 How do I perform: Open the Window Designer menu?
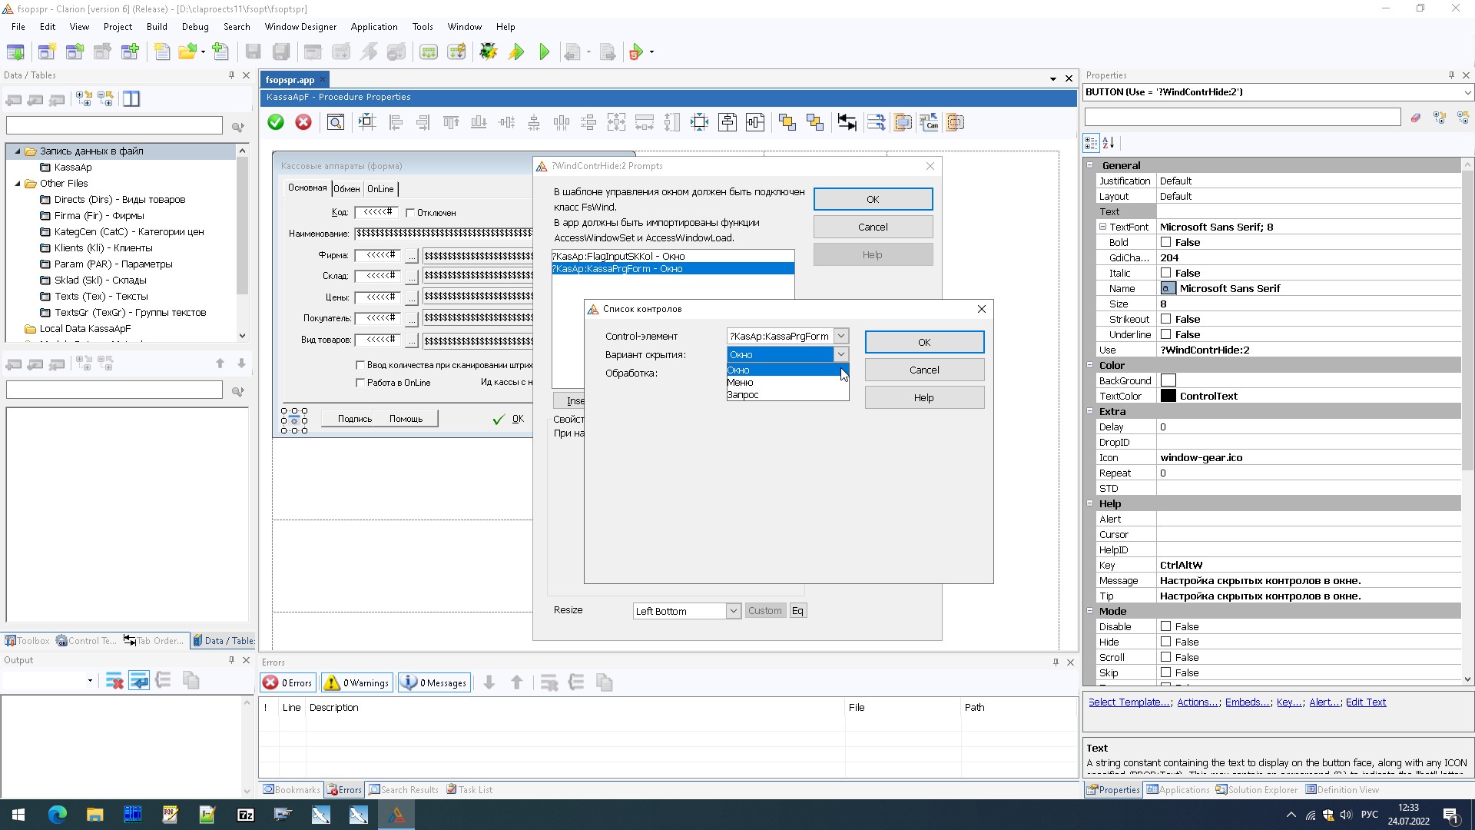300,26
